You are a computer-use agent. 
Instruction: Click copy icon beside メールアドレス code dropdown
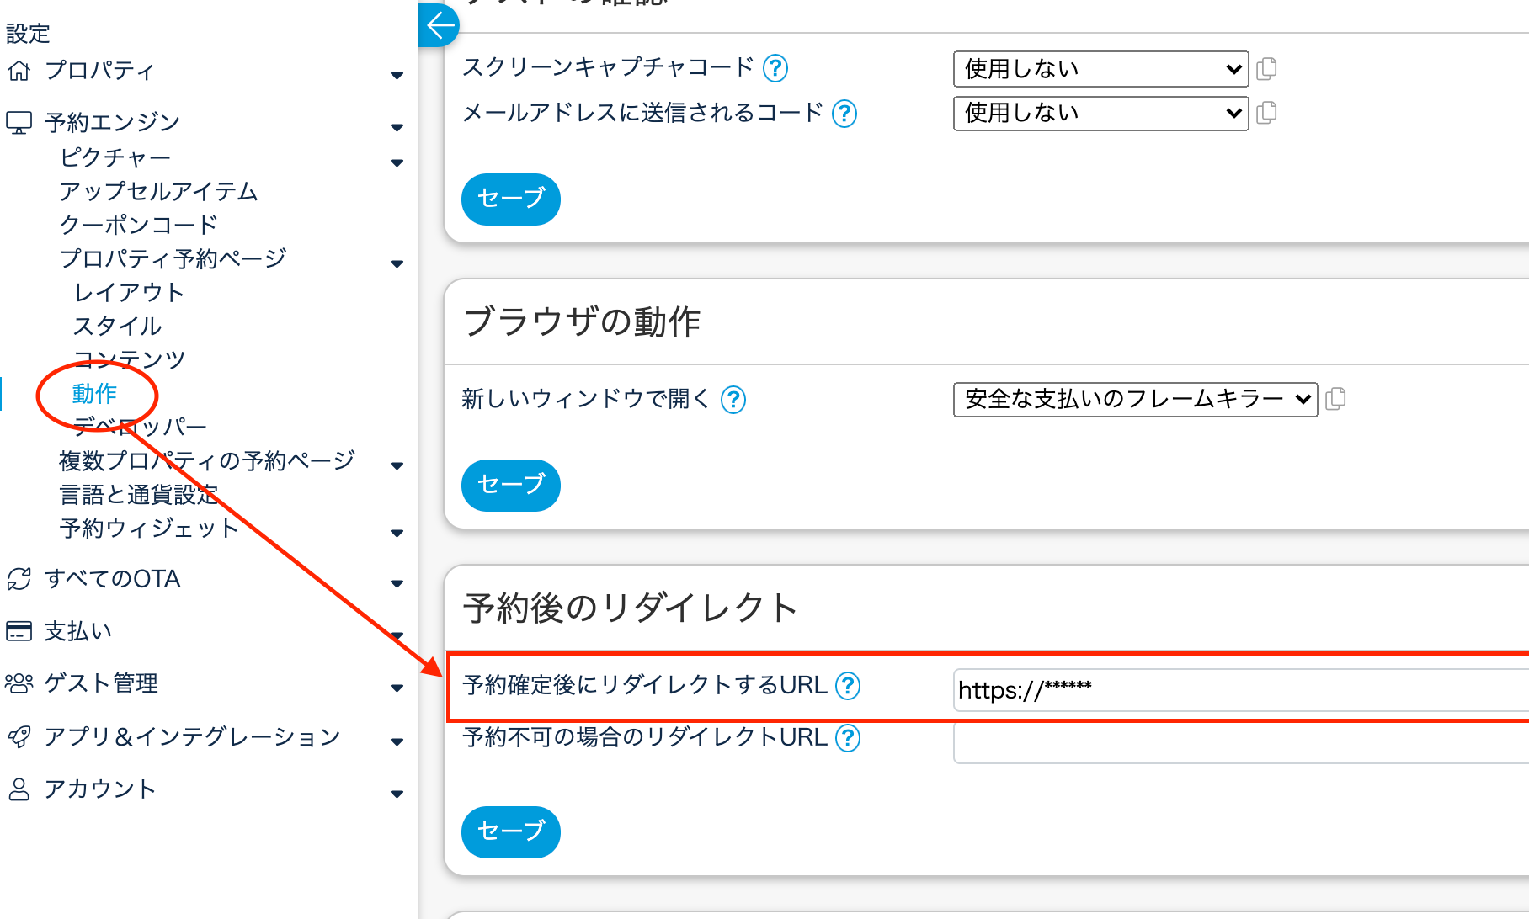1265,113
